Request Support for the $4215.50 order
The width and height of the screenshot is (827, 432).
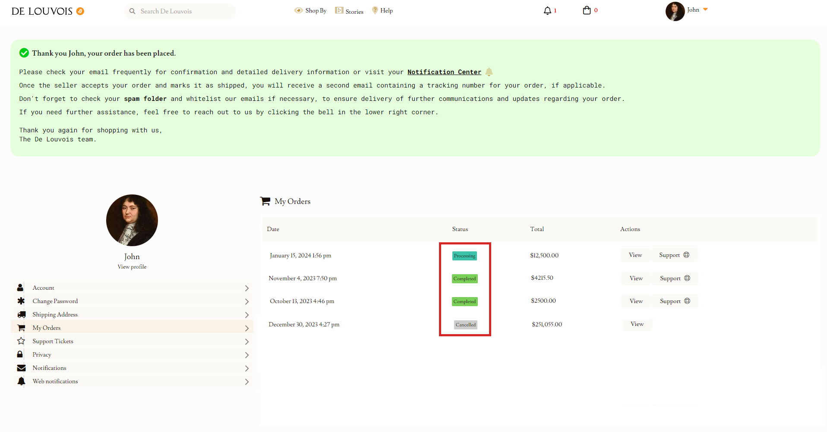[x=675, y=279]
